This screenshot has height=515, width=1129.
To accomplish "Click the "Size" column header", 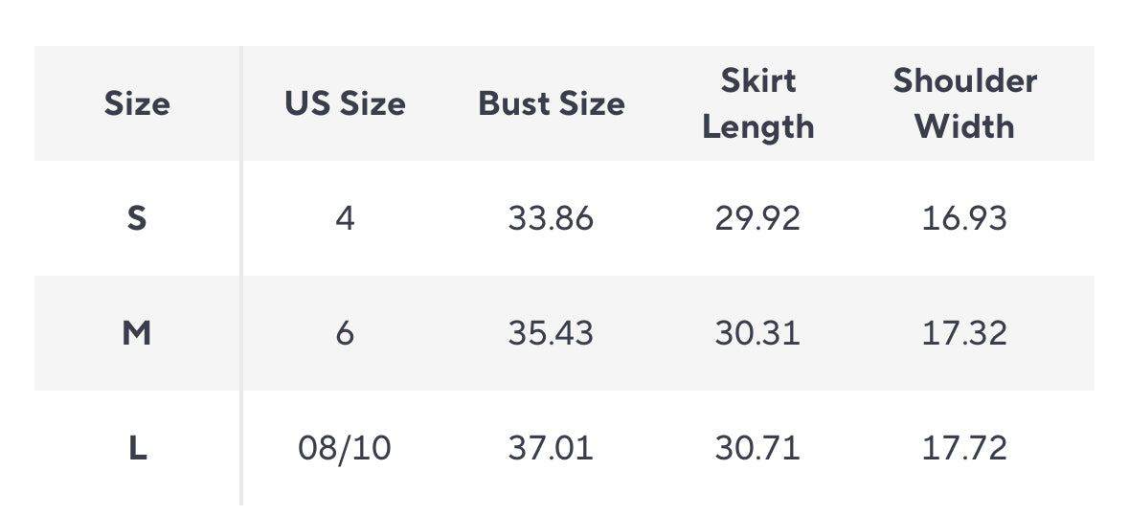I will [137, 103].
